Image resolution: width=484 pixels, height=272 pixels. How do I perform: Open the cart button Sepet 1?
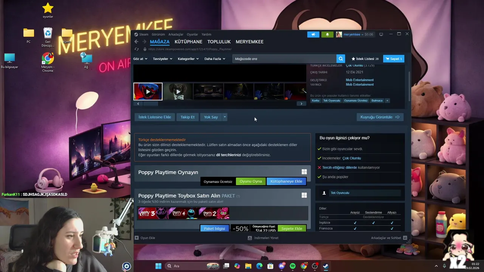tap(393, 59)
